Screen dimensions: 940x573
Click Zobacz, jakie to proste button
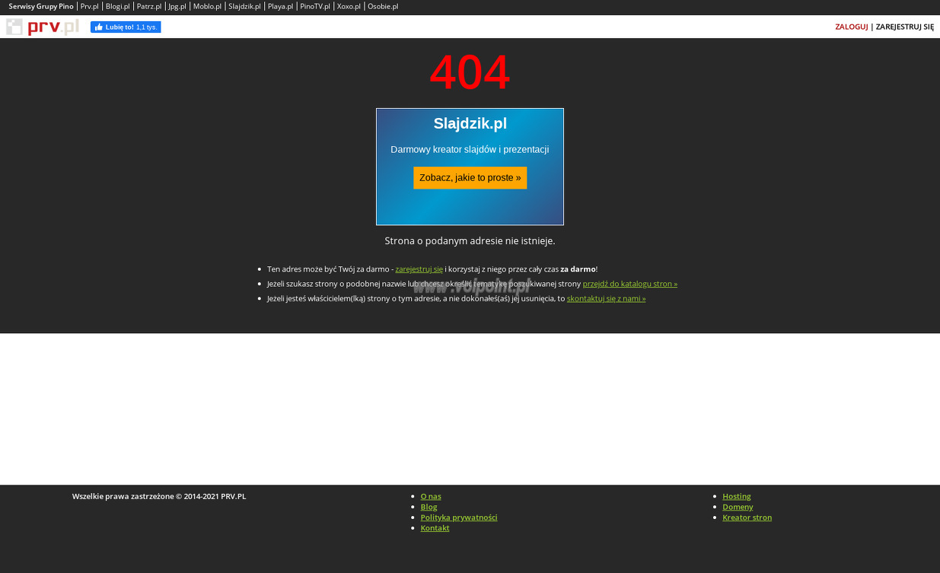pos(470,178)
